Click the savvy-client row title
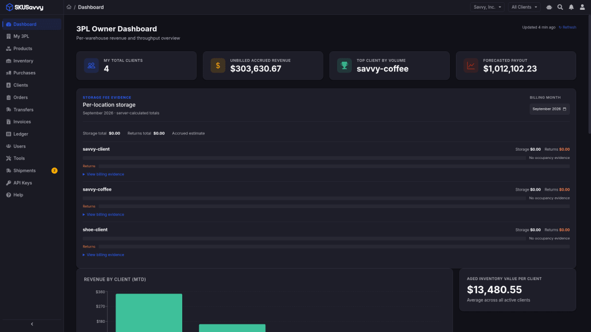591x332 pixels. pyautogui.click(x=96, y=149)
